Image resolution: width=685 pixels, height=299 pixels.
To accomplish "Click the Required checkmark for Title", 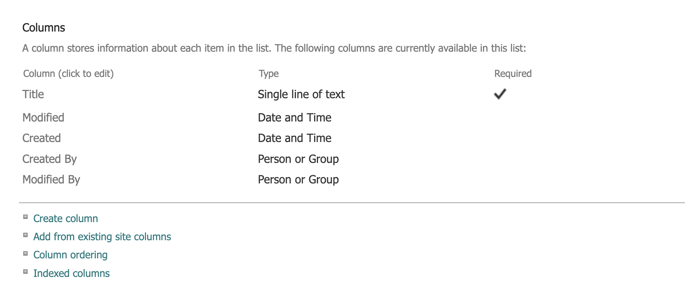I will tap(500, 94).
